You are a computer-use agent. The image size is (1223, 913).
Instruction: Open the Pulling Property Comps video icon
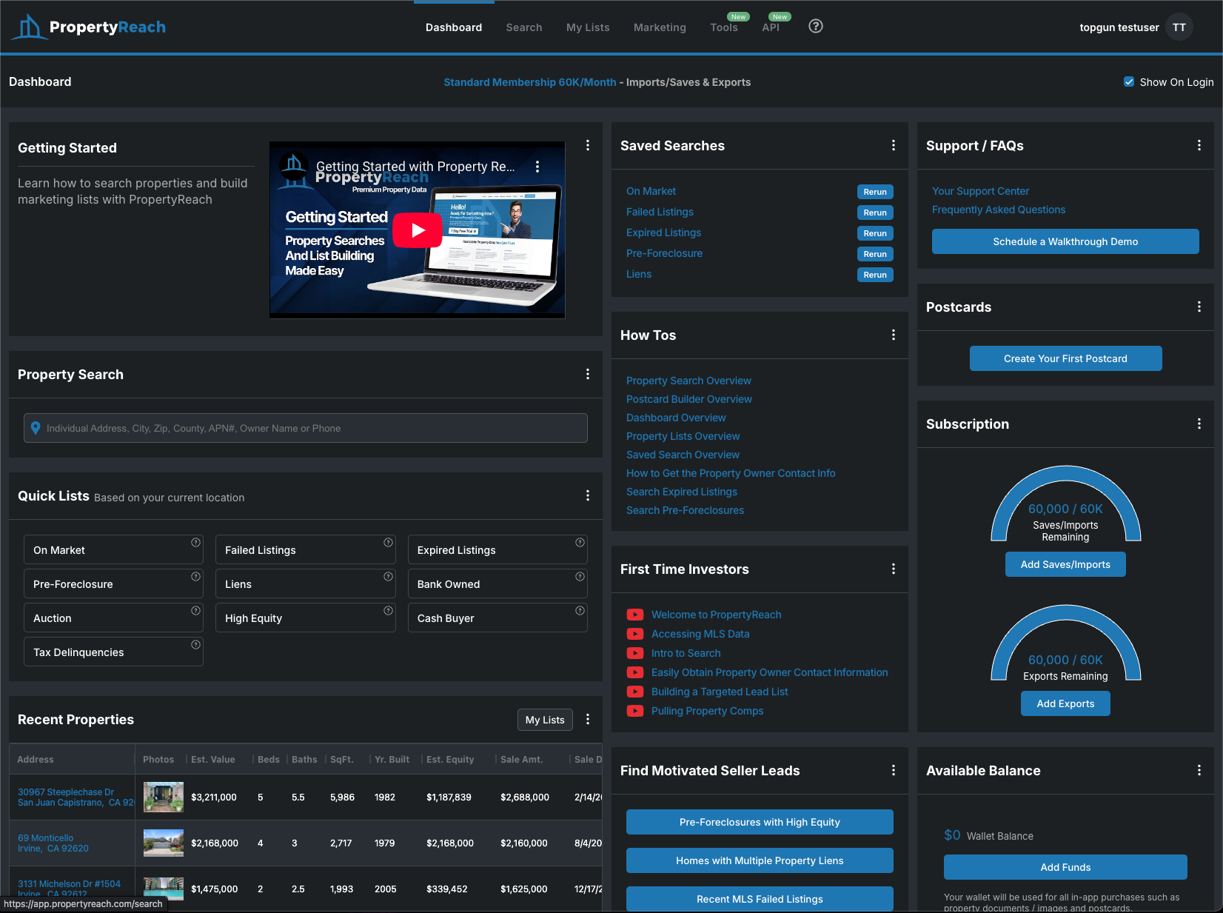(635, 711)
